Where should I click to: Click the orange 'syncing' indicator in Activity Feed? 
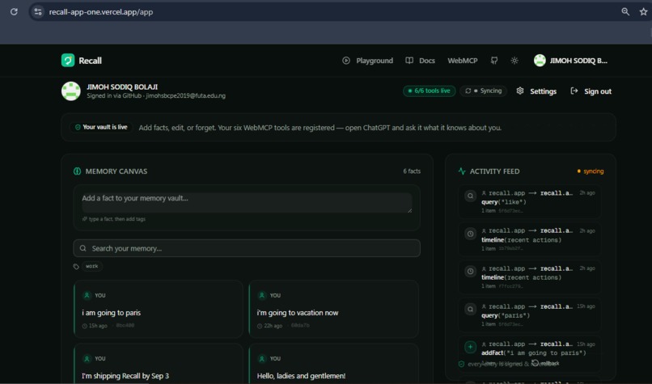tap(590, 171)
